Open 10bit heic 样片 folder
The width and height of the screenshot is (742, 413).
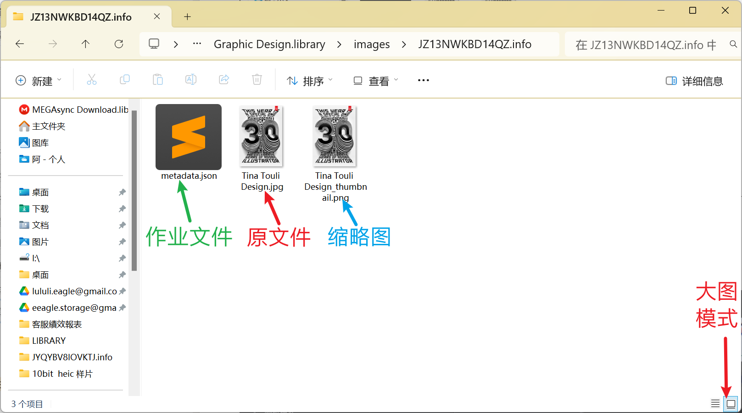[x=56, y=374]
